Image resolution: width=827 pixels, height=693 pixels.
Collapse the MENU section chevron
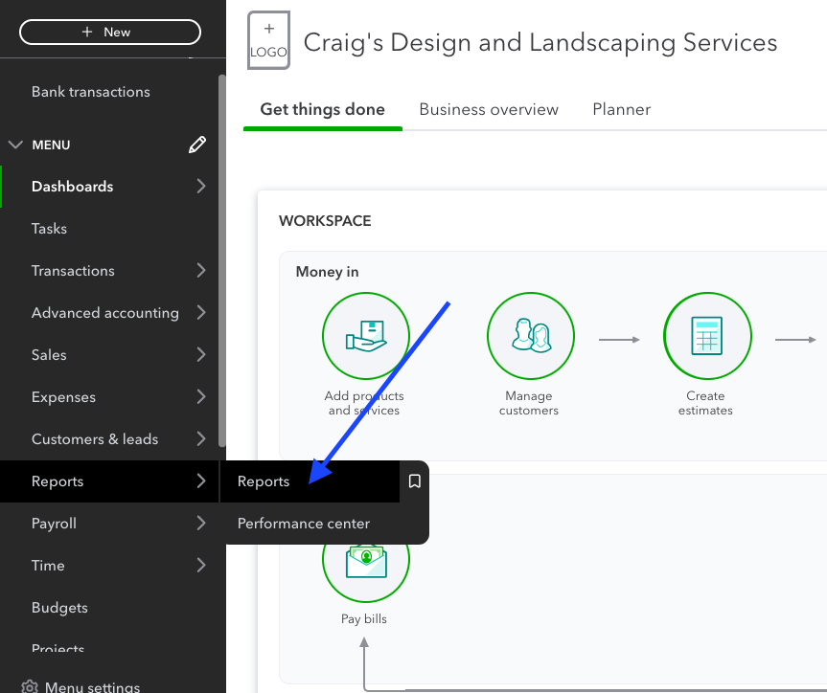15,145
